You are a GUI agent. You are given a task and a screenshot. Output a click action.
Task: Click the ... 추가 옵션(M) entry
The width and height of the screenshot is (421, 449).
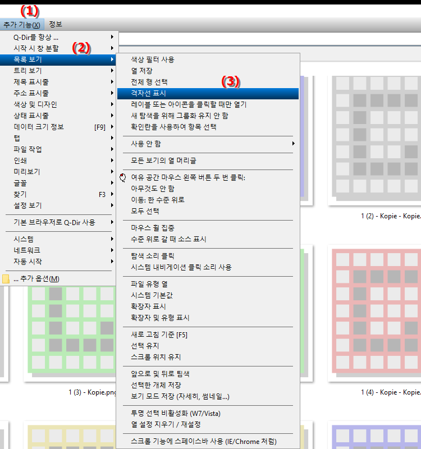click(59, 278)
